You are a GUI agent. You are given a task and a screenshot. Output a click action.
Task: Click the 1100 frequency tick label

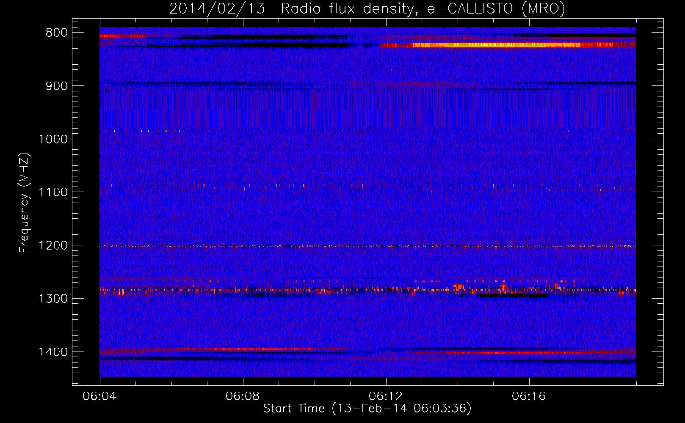coord(53,192)
